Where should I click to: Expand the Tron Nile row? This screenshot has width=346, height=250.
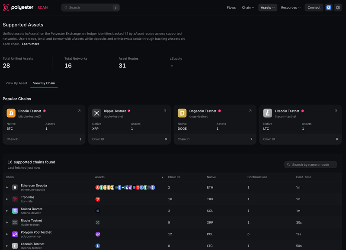point(7,199)
